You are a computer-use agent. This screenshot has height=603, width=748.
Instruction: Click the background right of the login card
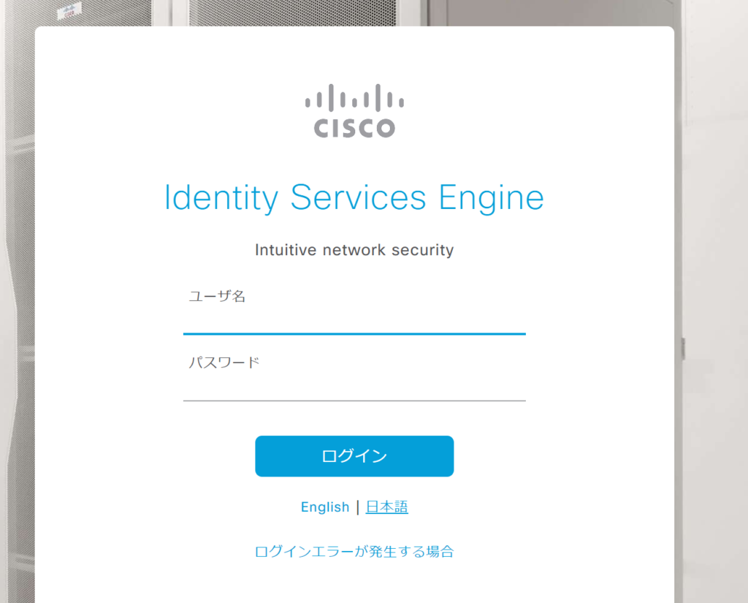click(x=712, y=292)
